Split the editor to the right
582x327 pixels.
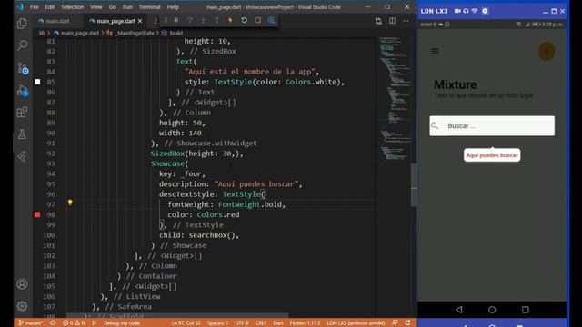coord(392,21)
